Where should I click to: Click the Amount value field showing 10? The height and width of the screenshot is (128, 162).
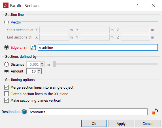32,71
